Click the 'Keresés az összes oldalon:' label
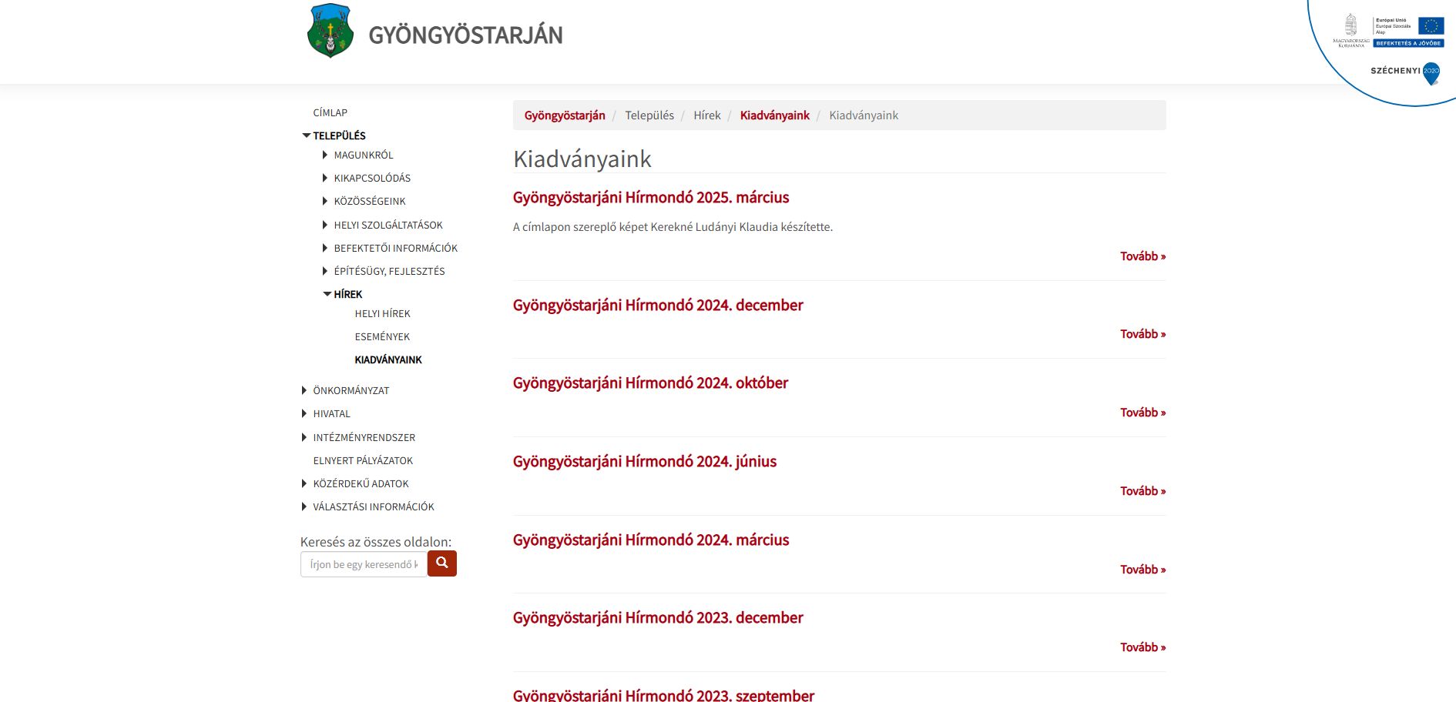 click(376, 542)
